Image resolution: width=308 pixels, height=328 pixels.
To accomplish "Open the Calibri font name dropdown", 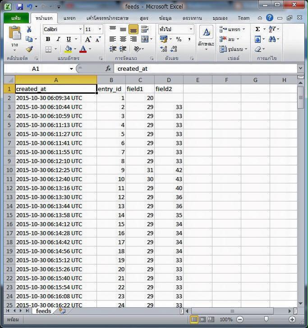I will click(80, 29).
